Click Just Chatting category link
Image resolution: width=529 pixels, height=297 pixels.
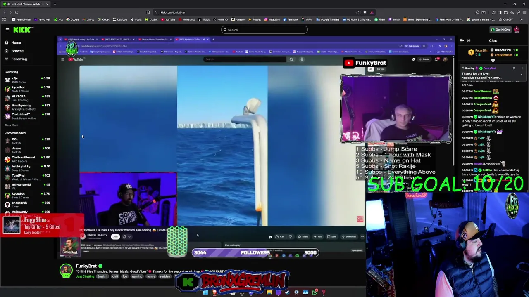tap(85, 276)
